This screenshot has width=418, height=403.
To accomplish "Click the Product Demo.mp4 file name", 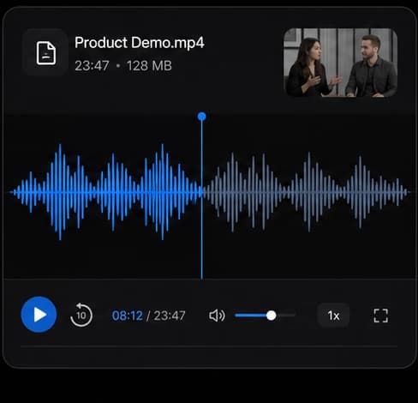I will pyautogui.click(x=140, y=43).
